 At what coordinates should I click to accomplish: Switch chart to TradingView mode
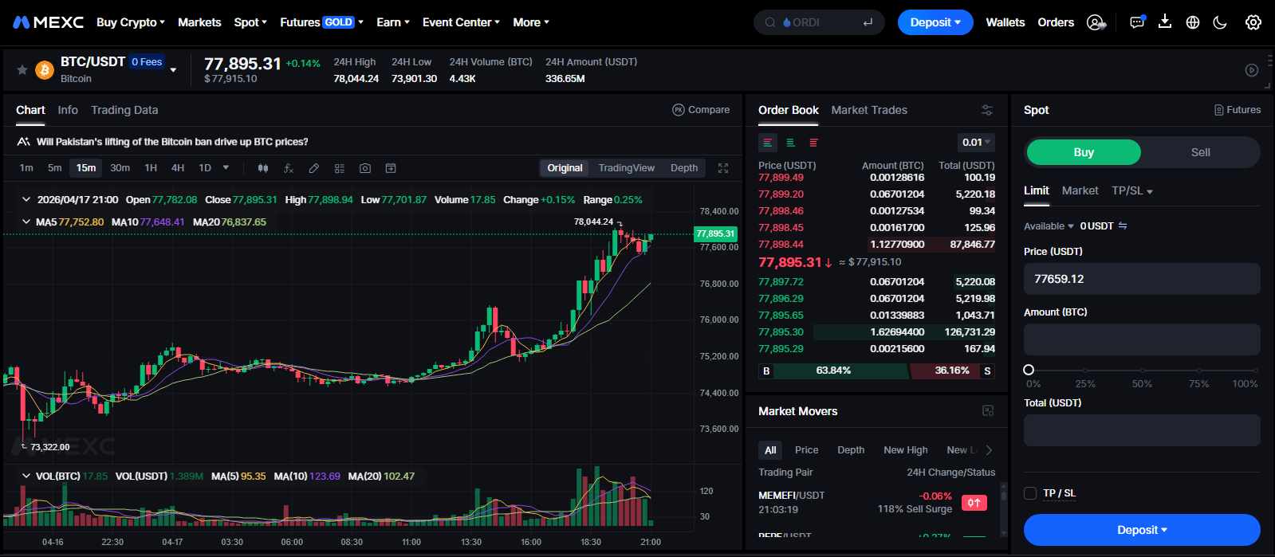click(x=626, y=168)
